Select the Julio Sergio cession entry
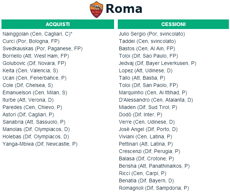 (152, 34)
